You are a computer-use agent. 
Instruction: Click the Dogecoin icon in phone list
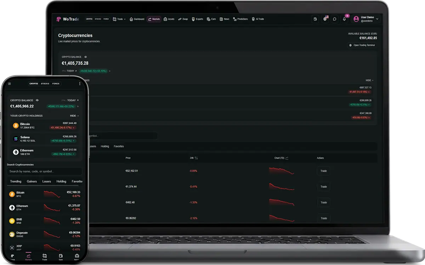tap(12, 234)
